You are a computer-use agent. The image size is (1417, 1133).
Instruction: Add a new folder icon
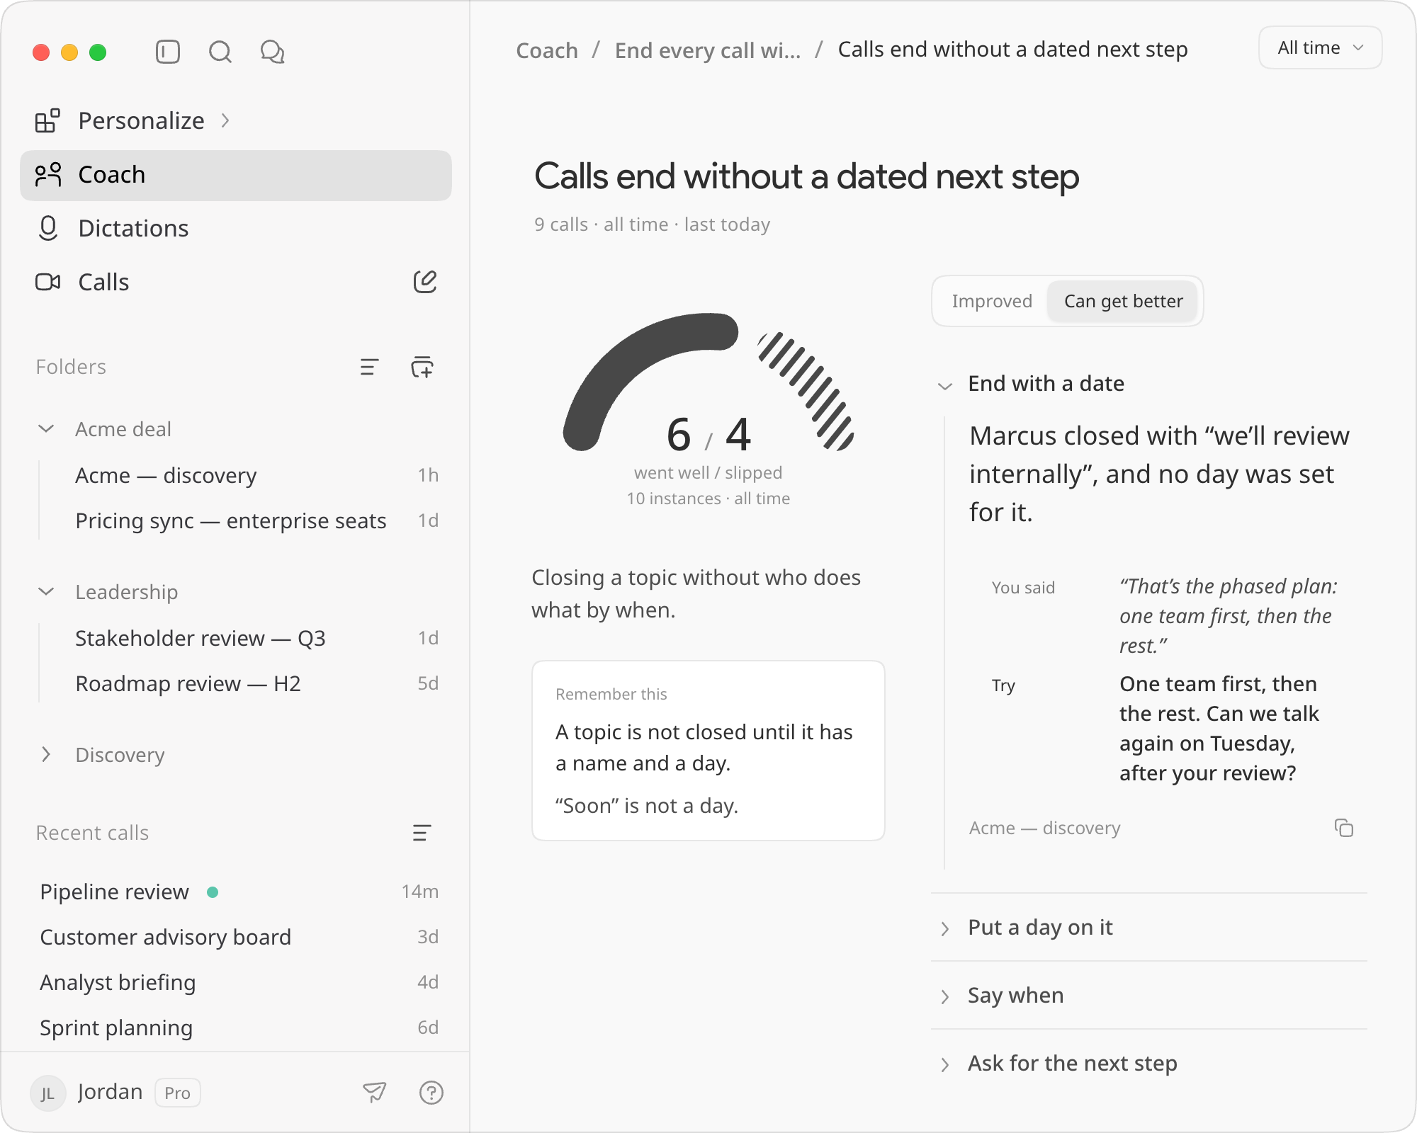[x=422, y=367]
